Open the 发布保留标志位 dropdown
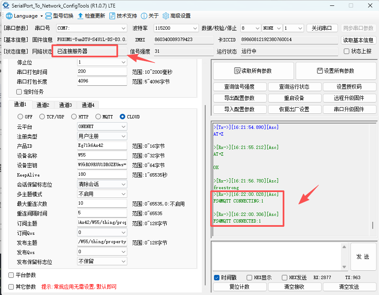 click(x=102, y=262)
